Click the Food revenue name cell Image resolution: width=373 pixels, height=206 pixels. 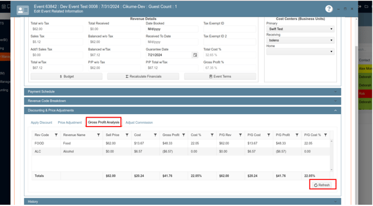tap(81, 143)
